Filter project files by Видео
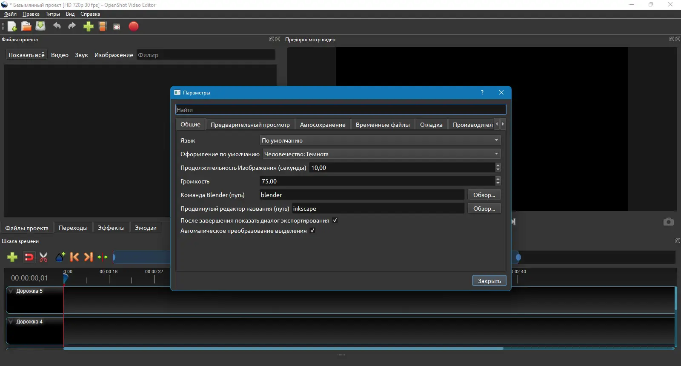This screenshot has height=366, width=681. point(60,55)
